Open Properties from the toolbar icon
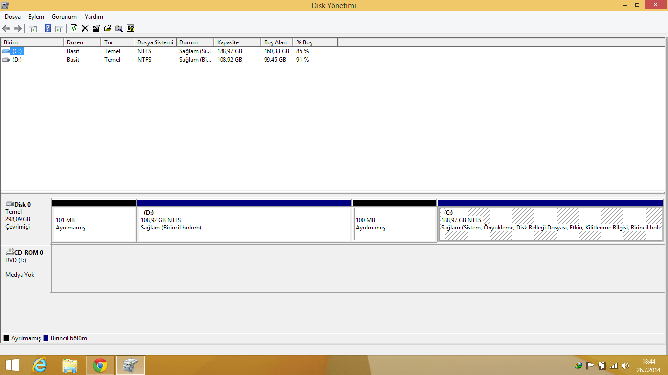The width and height of the screenshot is (668, 375). [96, 29]
